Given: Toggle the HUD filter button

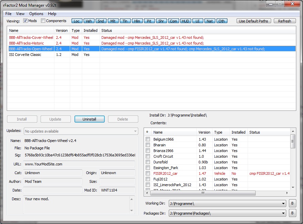Looking at the screenshot, I should 185,21.
